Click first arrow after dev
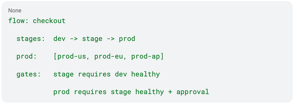The width and height of the screenshot is (297, 106). 74,39
